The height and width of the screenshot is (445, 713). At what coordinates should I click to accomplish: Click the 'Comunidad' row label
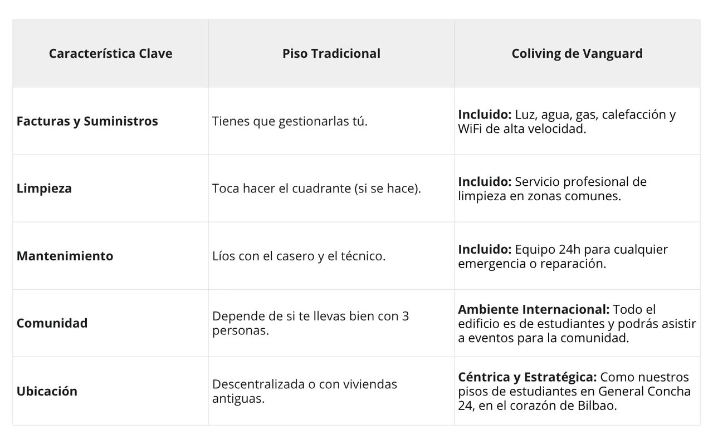(52, 323)
